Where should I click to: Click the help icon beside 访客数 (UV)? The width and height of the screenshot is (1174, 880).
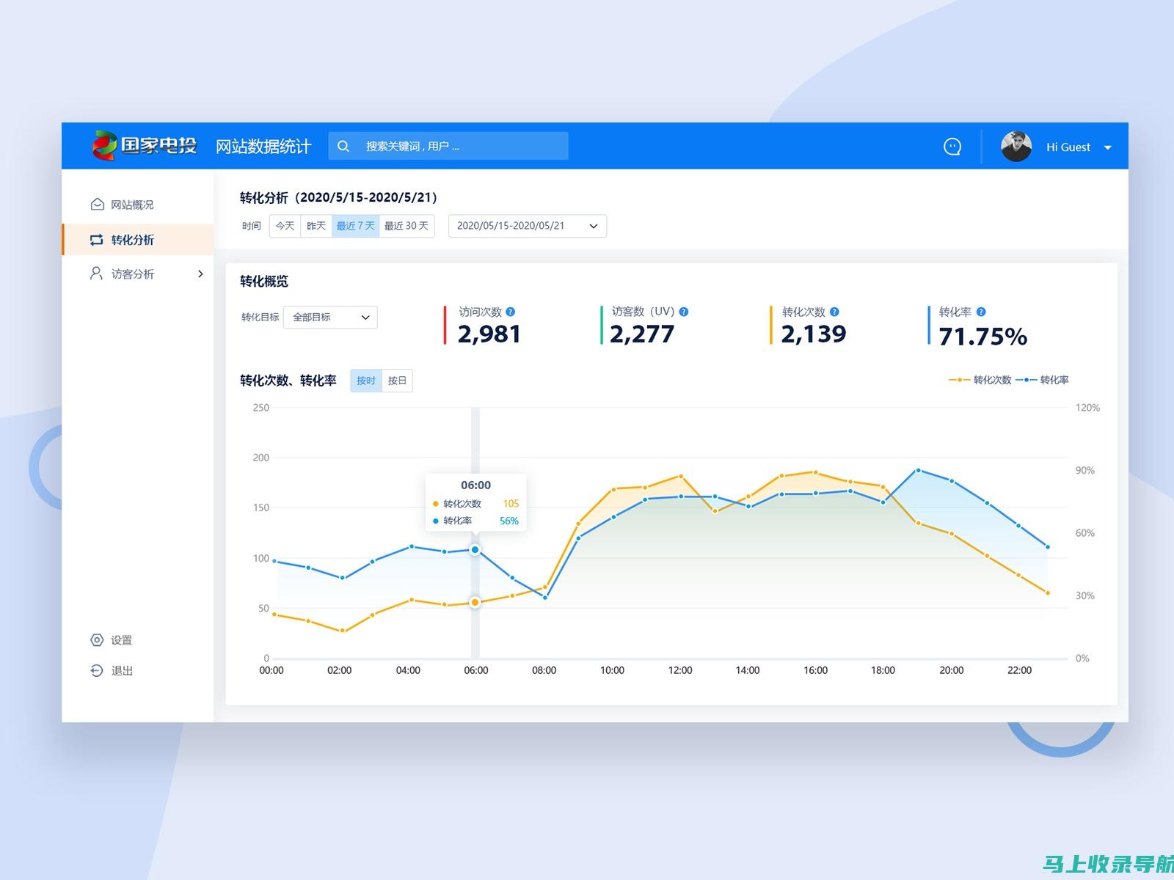pos(684,312)
